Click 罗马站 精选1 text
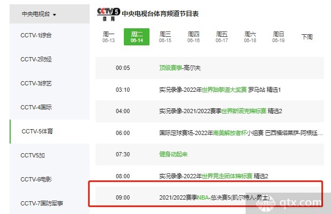 264,90
